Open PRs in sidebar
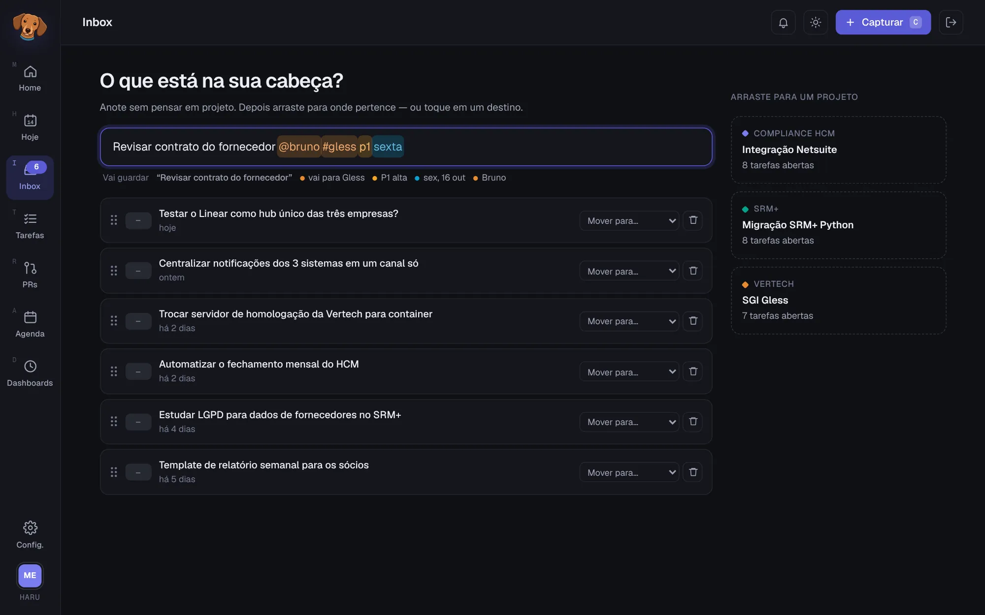The image size is (985, 615). (x=30, y=276)
